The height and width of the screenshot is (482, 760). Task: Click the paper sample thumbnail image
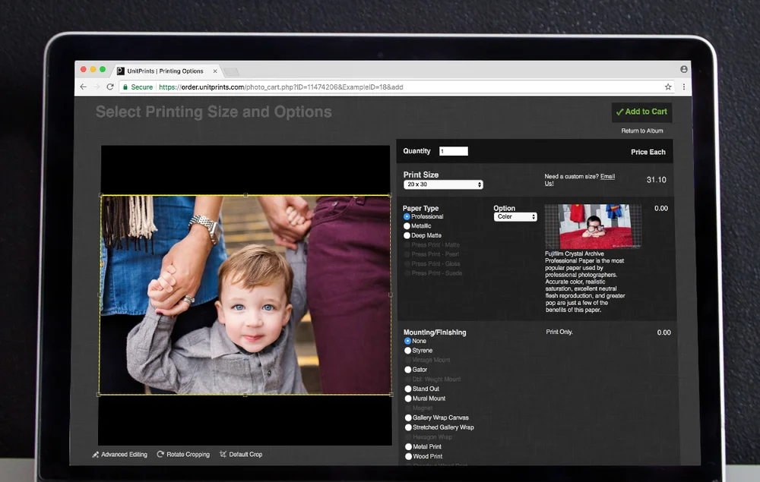593,226
